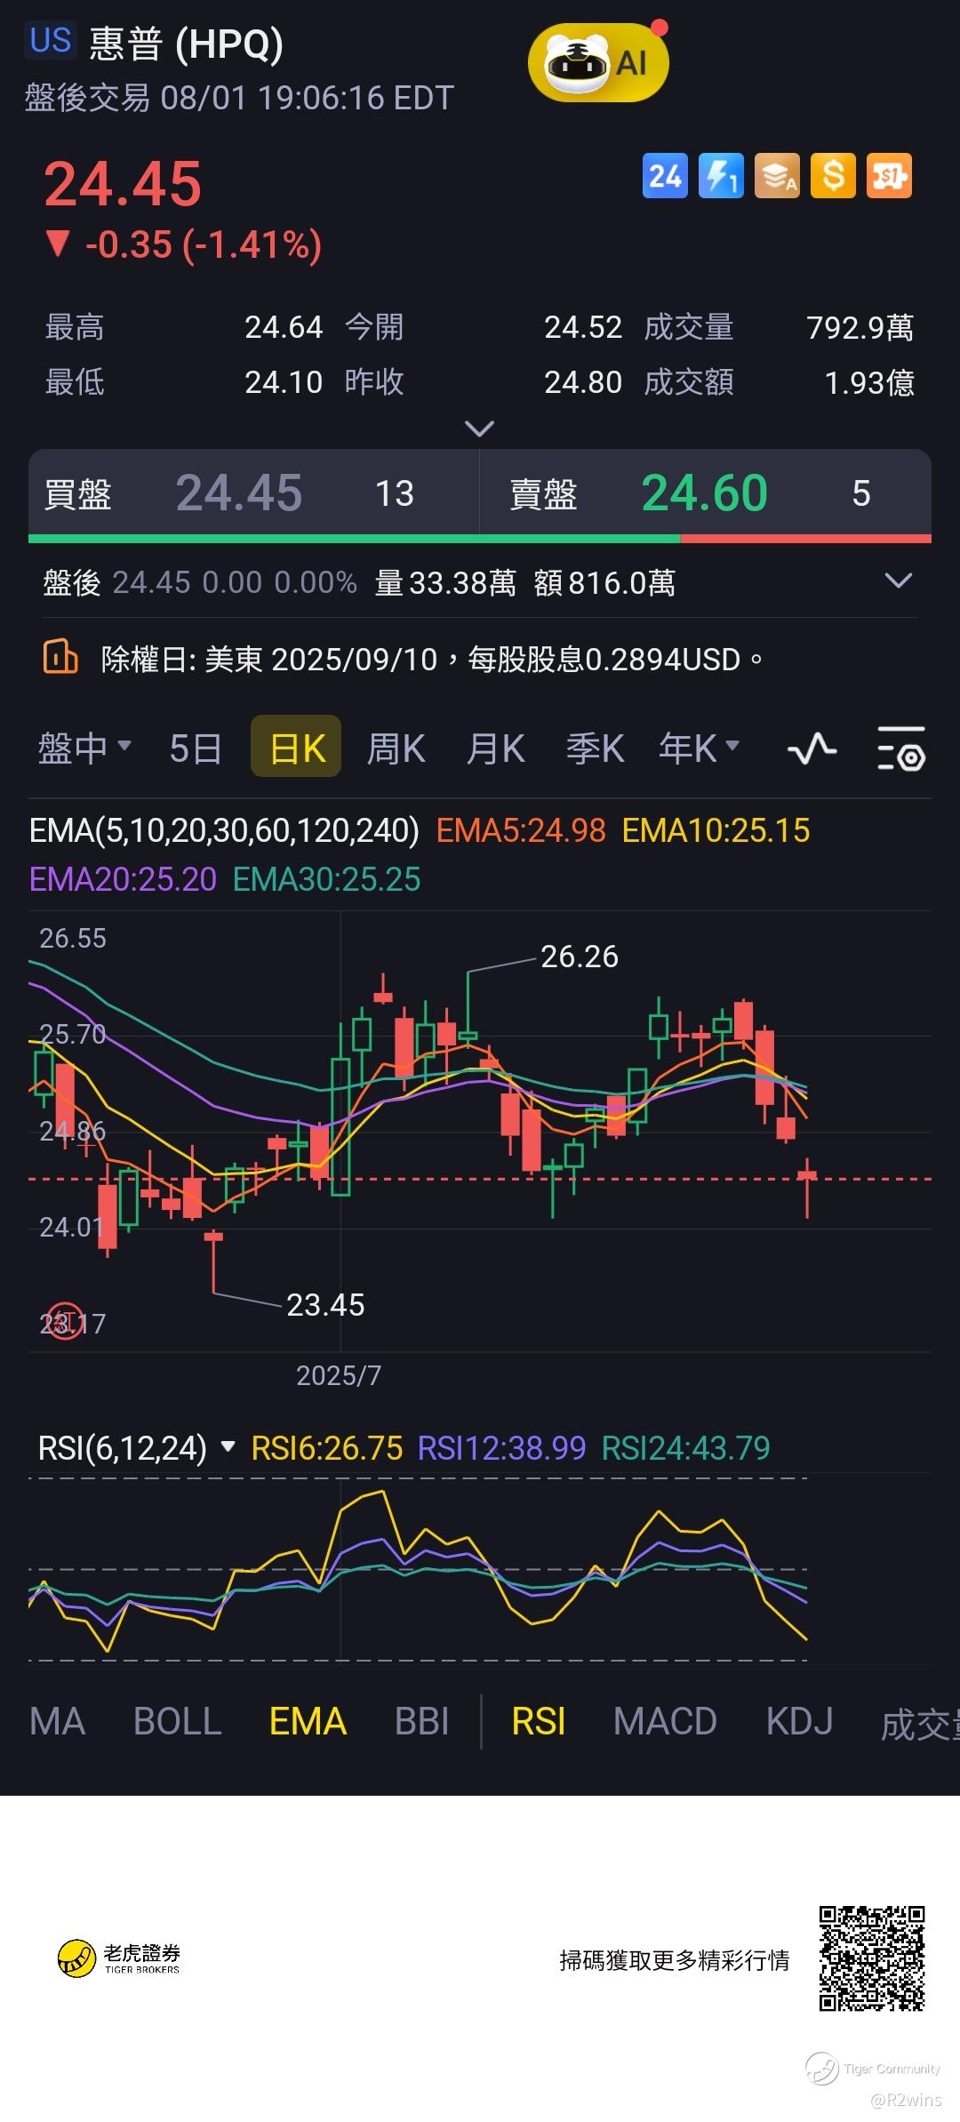960x2122 pixels.
Task: Tap the 23.45 low price label
Action: point(325,1305)
